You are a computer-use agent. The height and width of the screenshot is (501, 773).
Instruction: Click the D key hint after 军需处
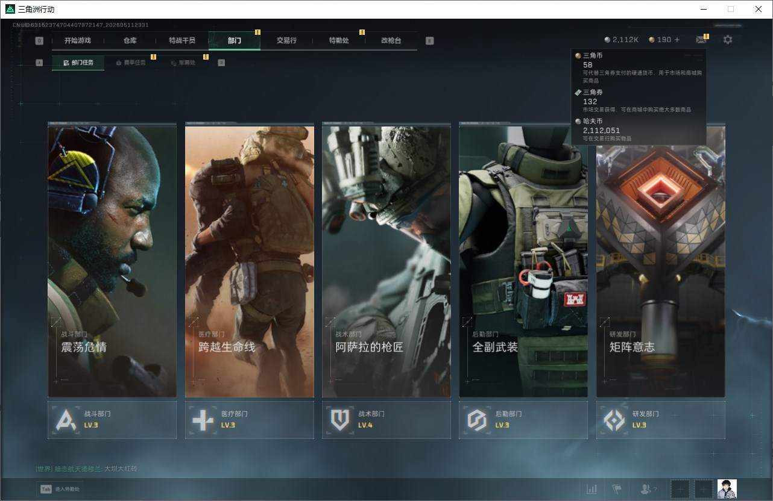pos(221,63)
